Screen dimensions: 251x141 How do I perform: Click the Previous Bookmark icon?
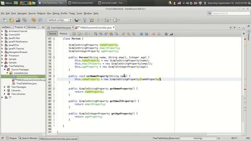click(x=124, y=34)
